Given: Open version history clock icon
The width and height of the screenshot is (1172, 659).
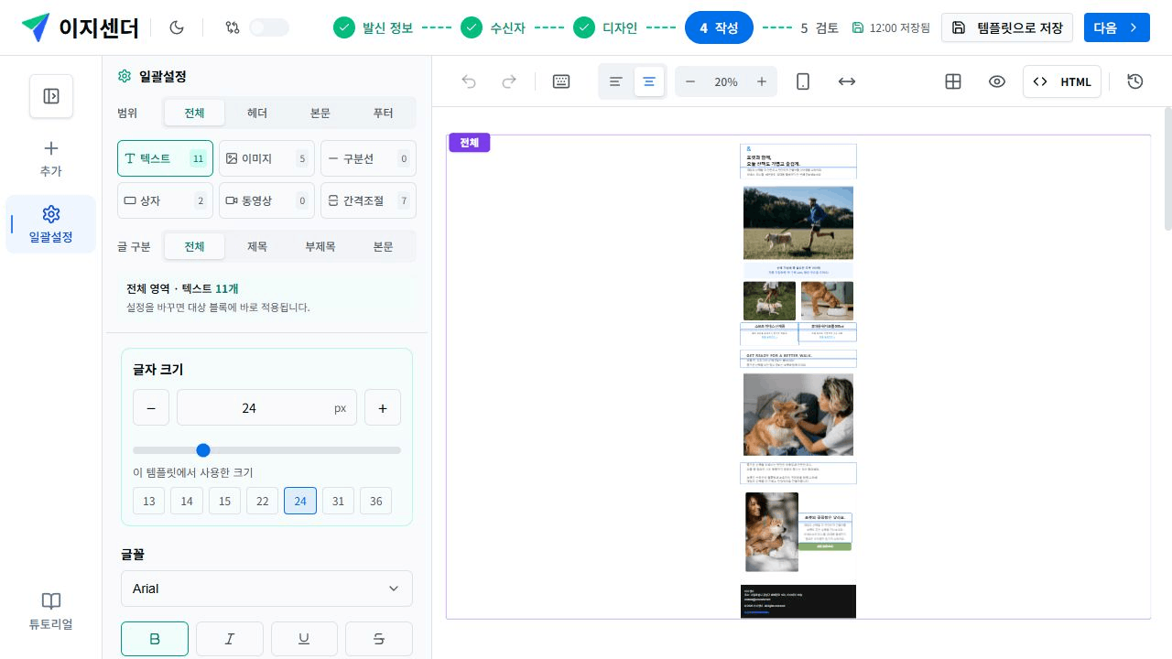Looking at the screenshot, I should tap(1135, 81).
